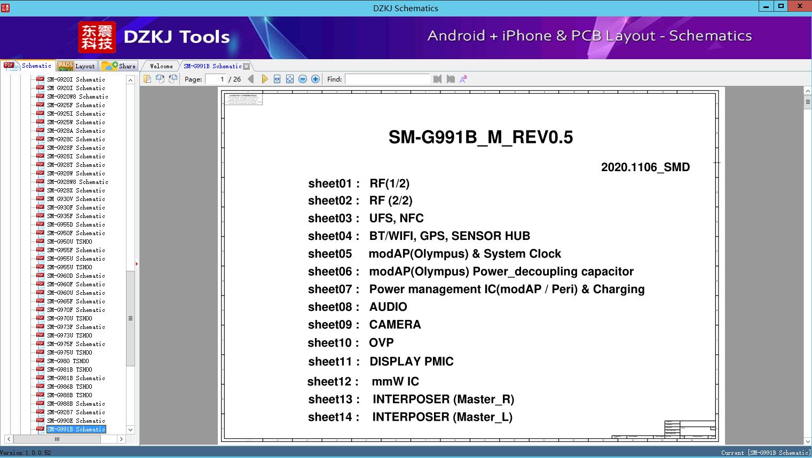Select SM-G928X Schematic tree entry
Viewport: 812px width, 458px height.
pyautogui.click(x=76, y=190)
